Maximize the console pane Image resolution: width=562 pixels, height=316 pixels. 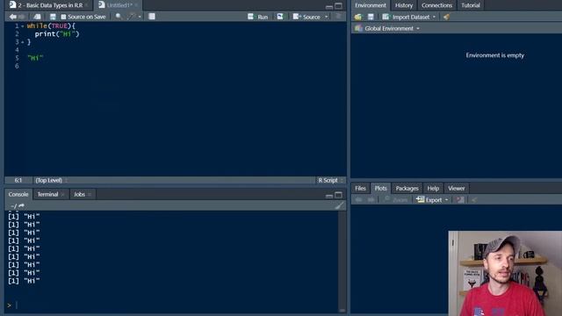pos(338,195)
